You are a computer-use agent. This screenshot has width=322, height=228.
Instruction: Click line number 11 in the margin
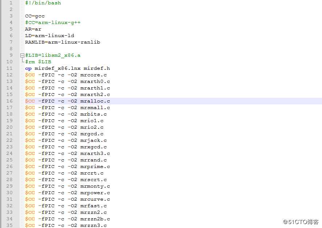coord(9,68)
